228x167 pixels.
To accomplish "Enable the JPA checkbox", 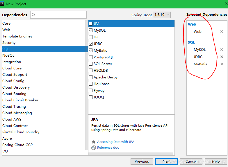I will (x=91, y=24).
